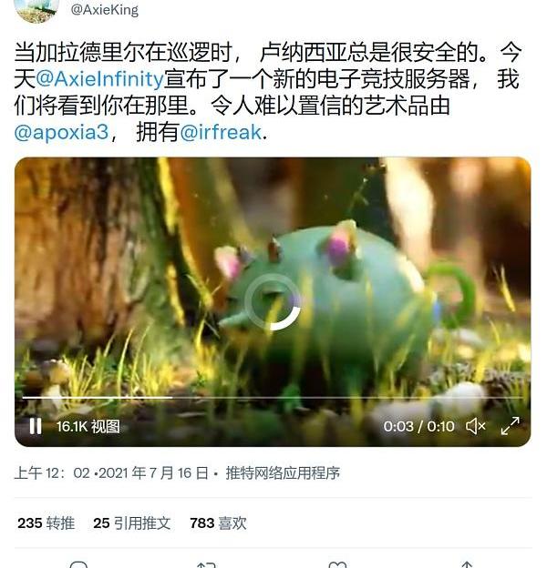The height and width of the screenshot is (568, 547).
Task: Pause the video with pause icon
Action: click(36, 426)
